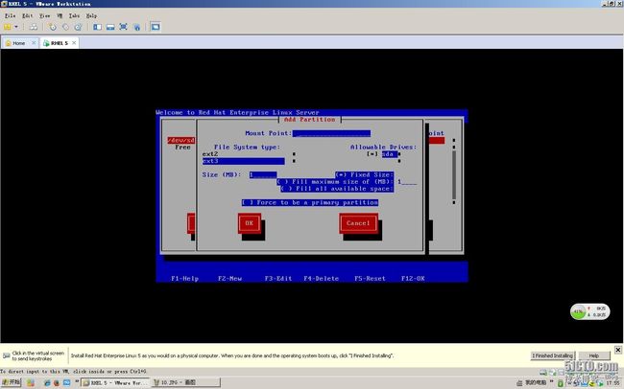The height and width of the screenshot is (389, 624).
Task: Click the console view toolbar icon
Action: (156, 27)
